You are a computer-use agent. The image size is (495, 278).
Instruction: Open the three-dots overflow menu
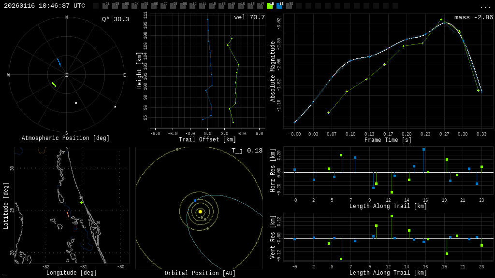[485, 6]
